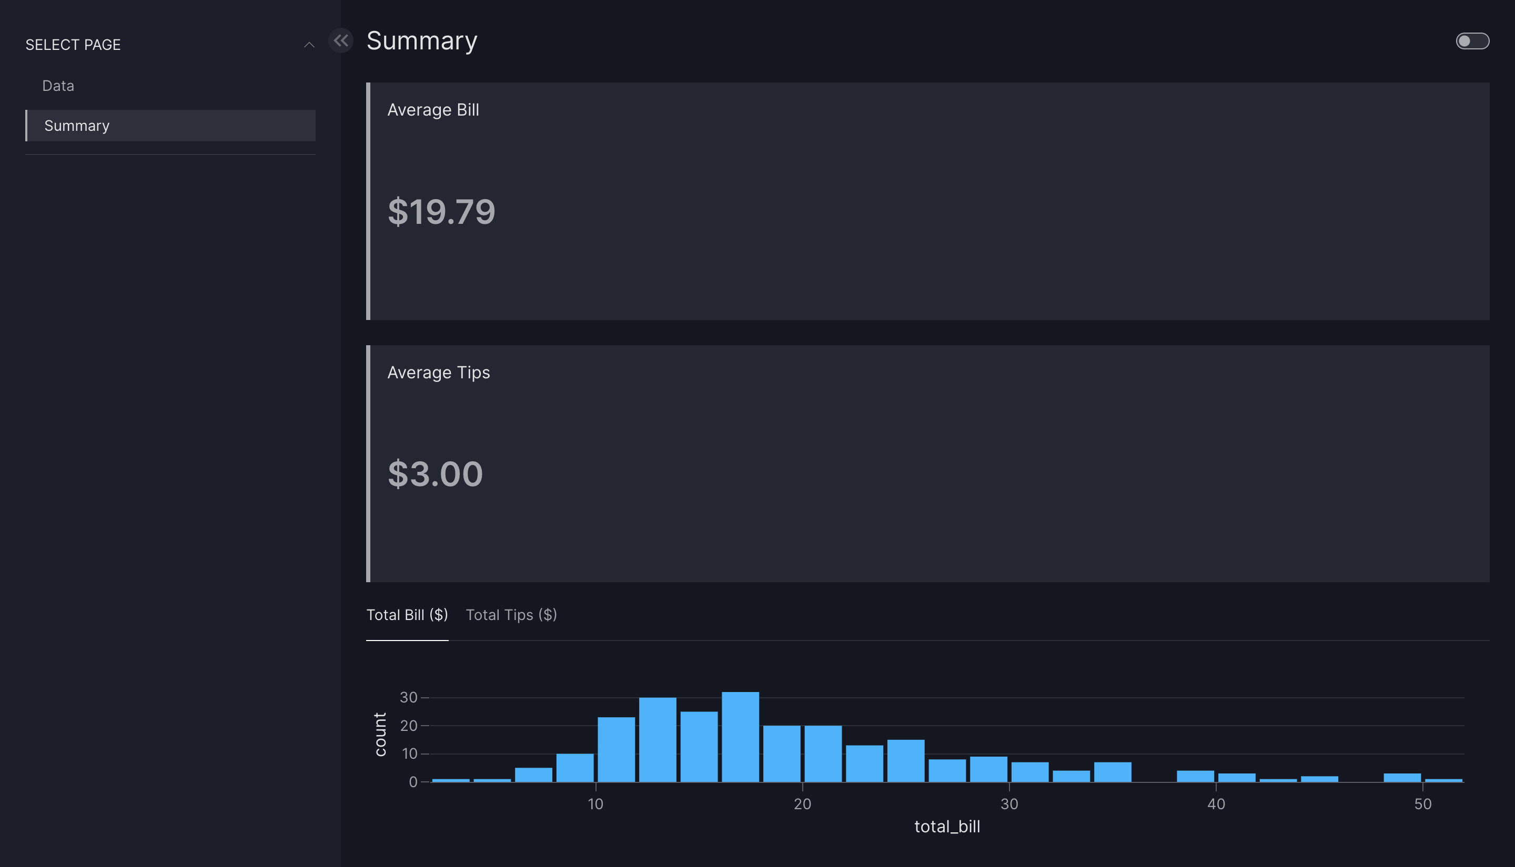Collapse the SELECT PAGE chevron arrow
1515x867 pixels.
coord(309,45)
